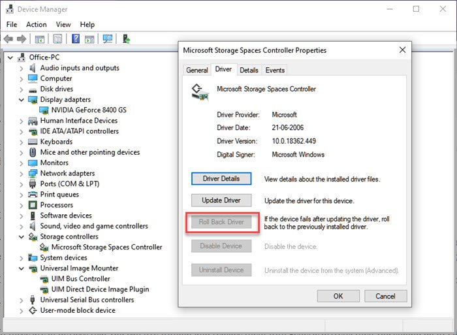Click the Ports (COM & LPT) icon
The image size is (457, 335).
point(33,184)
